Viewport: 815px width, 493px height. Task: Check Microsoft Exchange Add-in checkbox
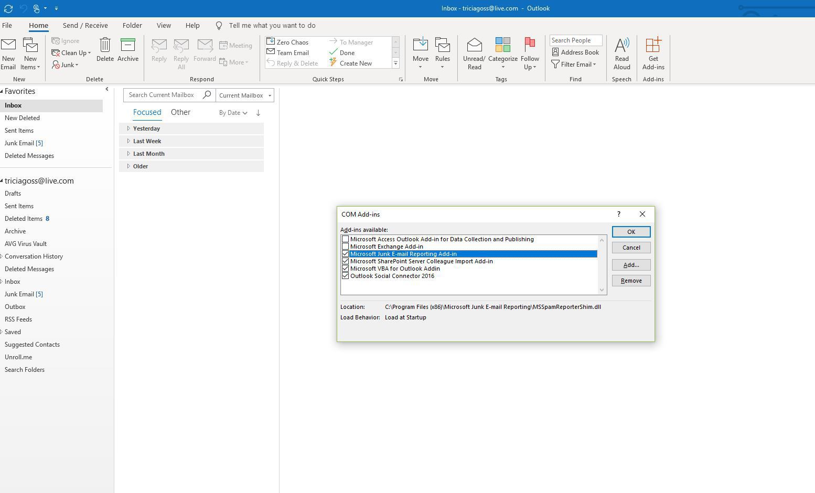pyautogui.click(x=345, y=246)
